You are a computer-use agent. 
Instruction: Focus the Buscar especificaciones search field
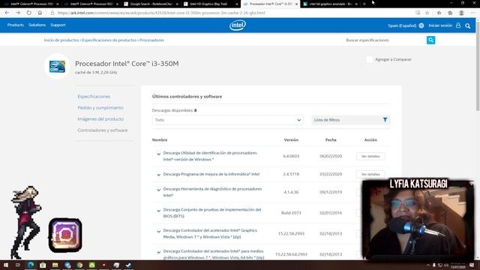click(x=385, y=40)
